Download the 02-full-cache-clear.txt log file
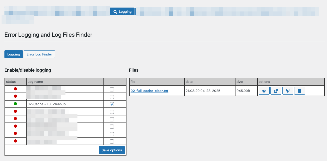Viewport: 327px width, 161px height. (x=288, y=91)
